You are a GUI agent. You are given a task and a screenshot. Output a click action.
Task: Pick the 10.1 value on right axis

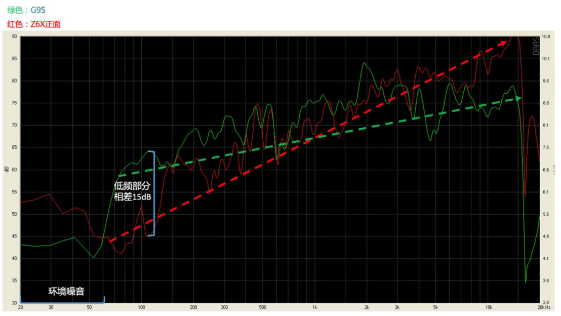[x=546, y=59]
